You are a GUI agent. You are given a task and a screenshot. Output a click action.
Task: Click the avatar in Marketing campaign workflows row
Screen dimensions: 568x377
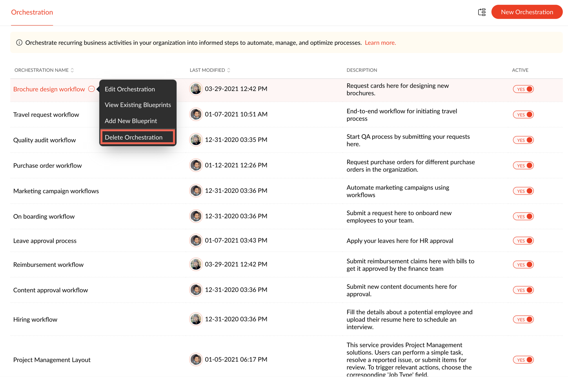pyautogui.click(x=196, y=191)
